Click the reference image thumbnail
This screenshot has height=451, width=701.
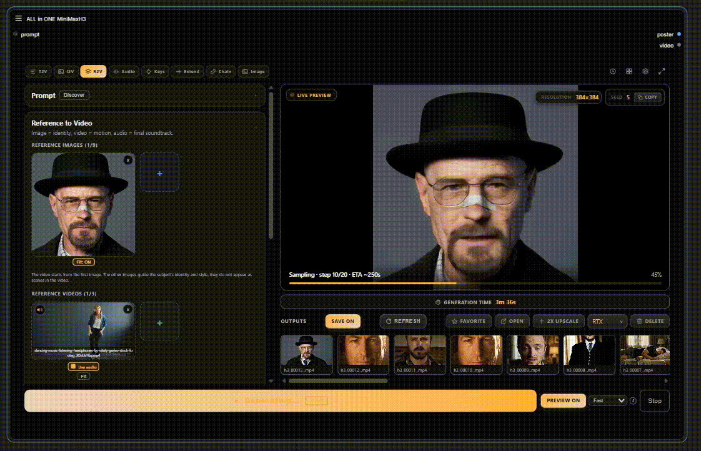coord(83,204)
